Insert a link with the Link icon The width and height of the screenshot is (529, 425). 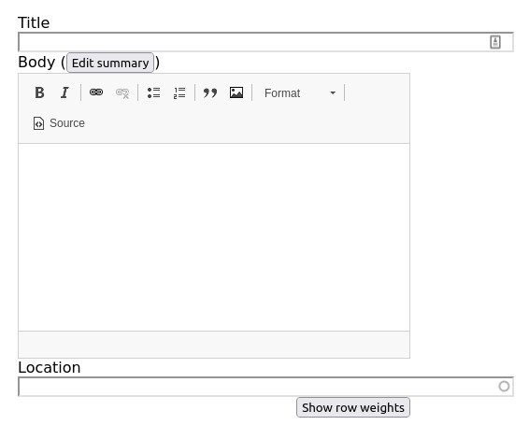pos(96,92)
